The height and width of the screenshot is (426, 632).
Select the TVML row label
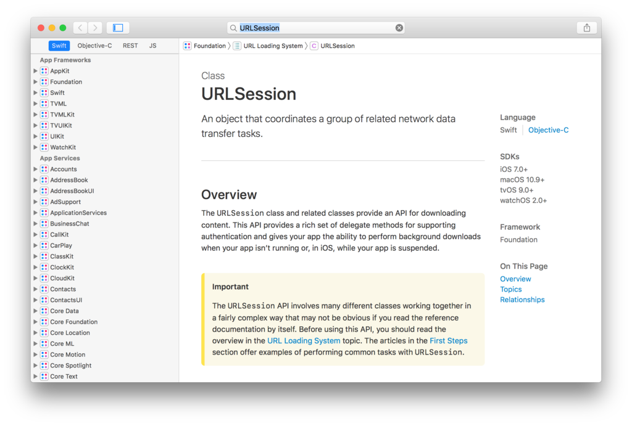tap(59, 104)
